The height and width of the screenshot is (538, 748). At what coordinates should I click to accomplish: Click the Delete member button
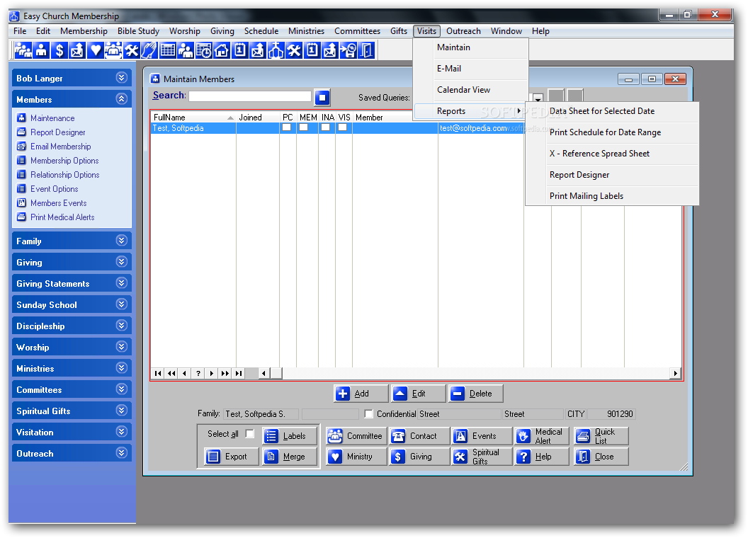pyautogui.click(x=475, y=394)
